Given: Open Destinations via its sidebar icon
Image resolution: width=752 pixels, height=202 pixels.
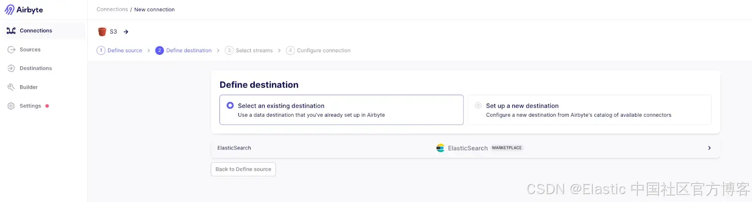Looking at the screenshot, I should click(x=11, y=68).
